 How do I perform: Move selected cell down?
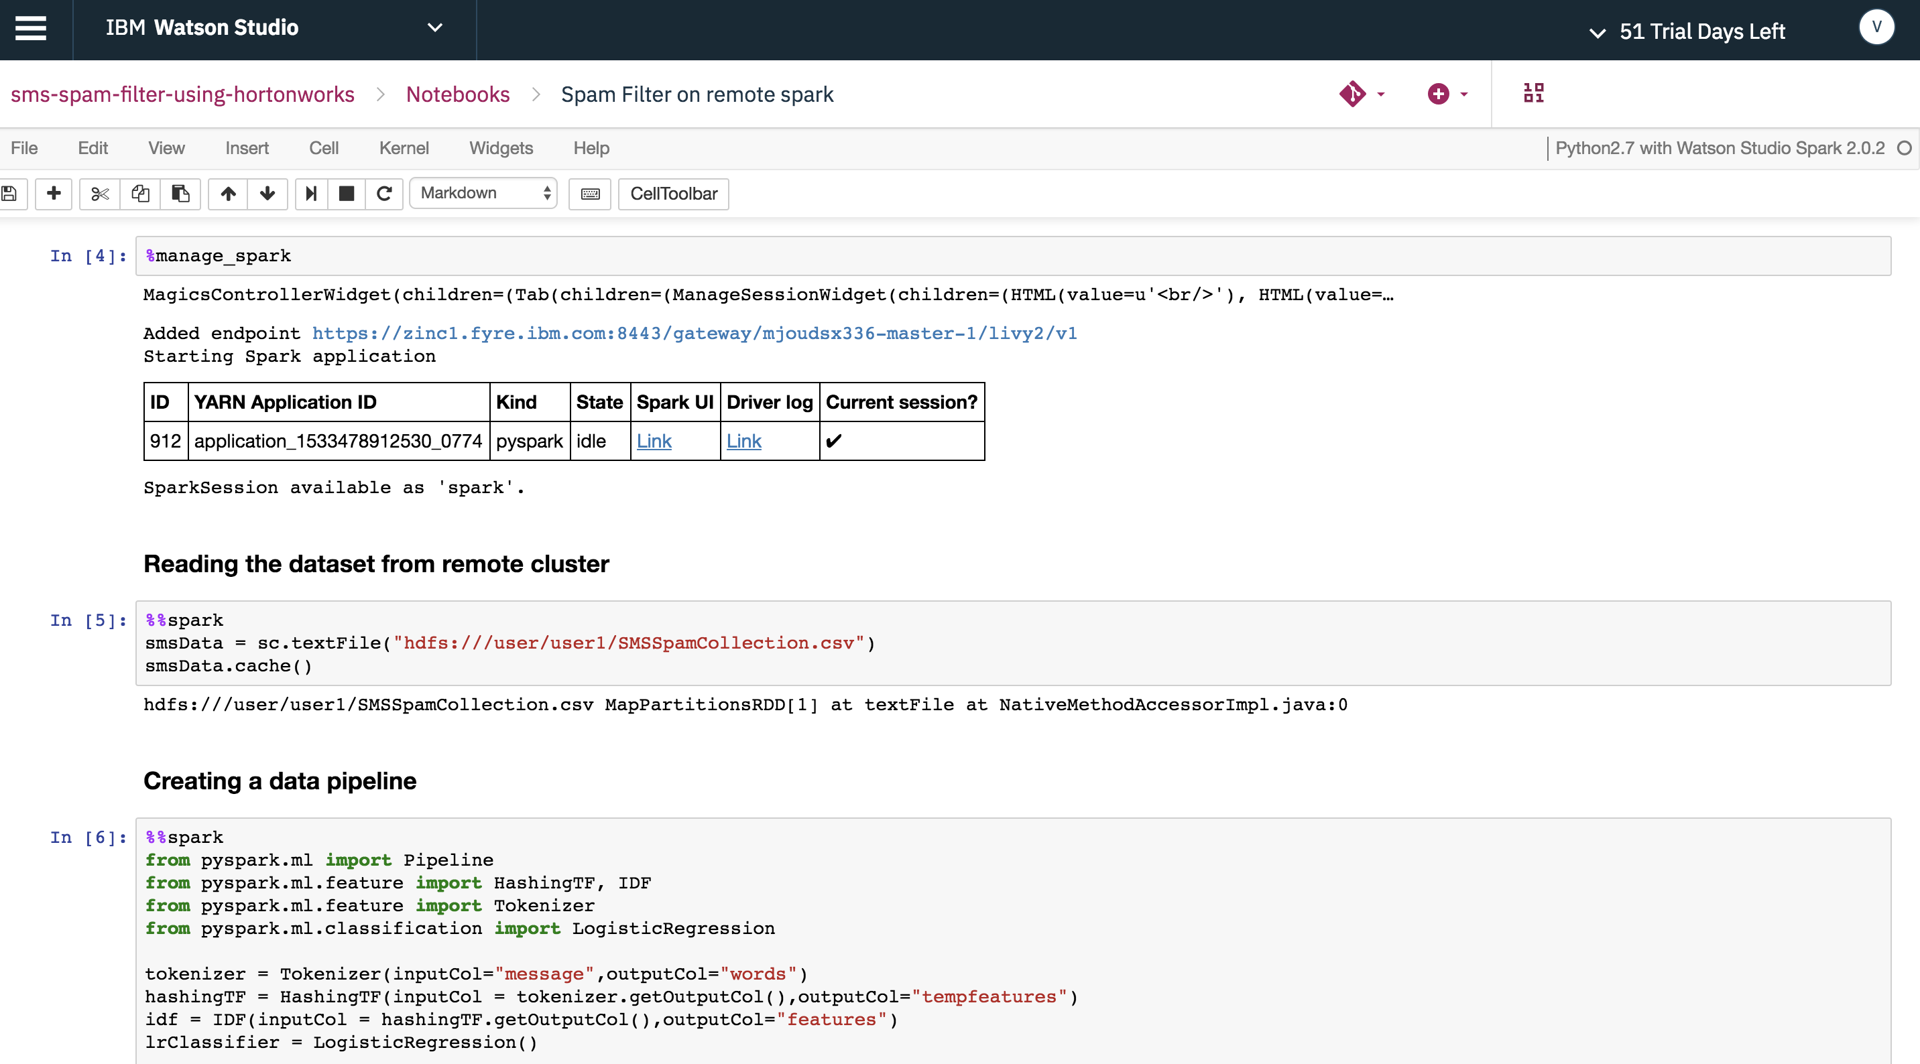267,194
